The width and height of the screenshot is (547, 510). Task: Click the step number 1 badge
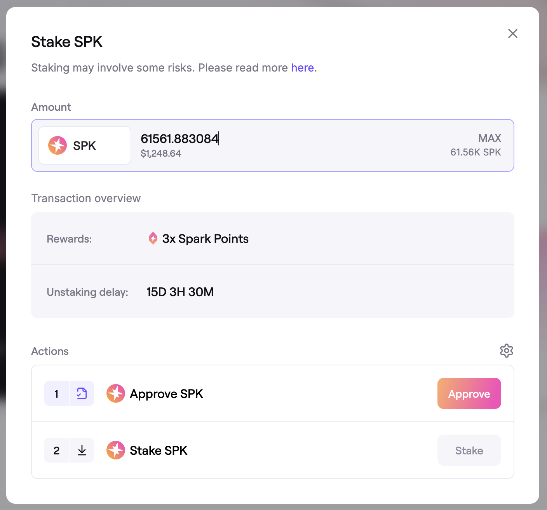click(57, 393)
